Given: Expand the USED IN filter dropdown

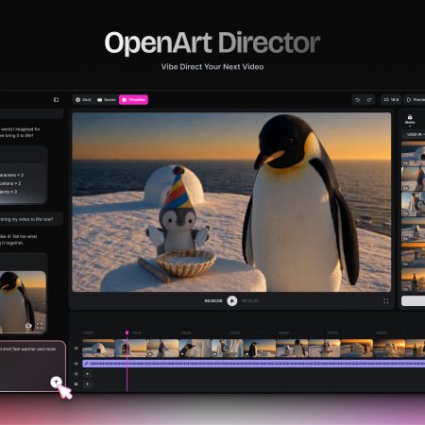Looking at the screenshot, I should coord(414,134).
